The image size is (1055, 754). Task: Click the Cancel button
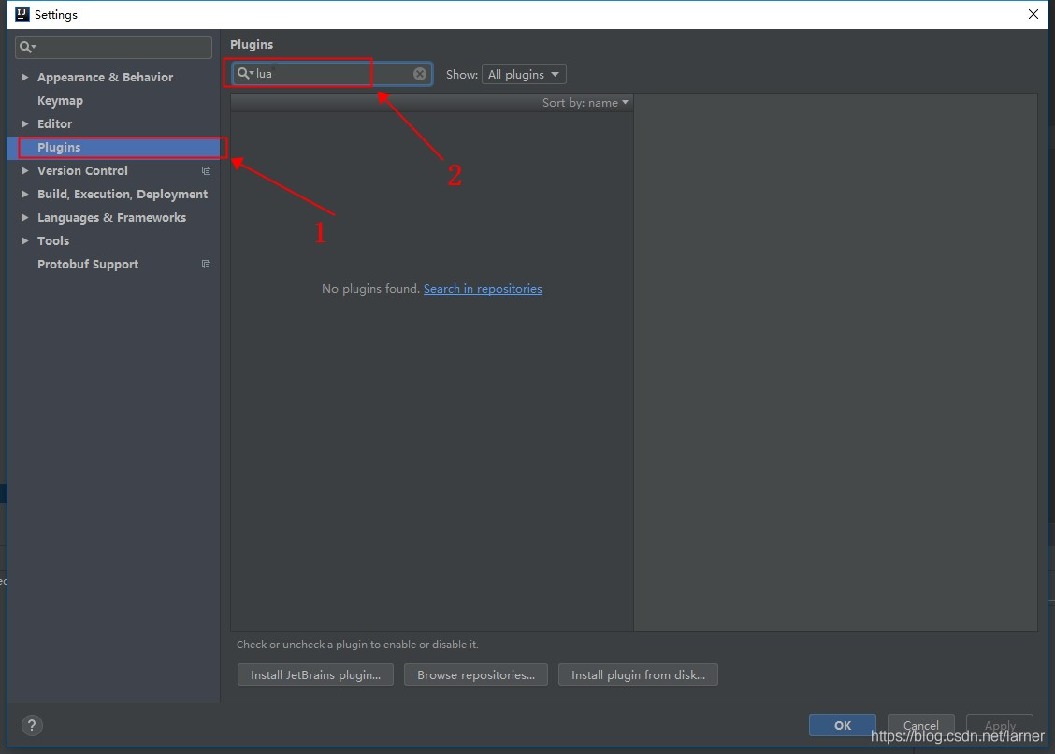click(x=920, y=725)
